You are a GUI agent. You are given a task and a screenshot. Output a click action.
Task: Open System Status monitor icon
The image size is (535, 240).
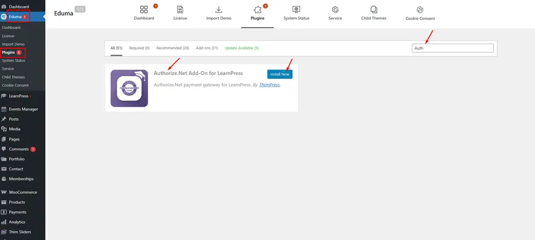tap(296, 10)
